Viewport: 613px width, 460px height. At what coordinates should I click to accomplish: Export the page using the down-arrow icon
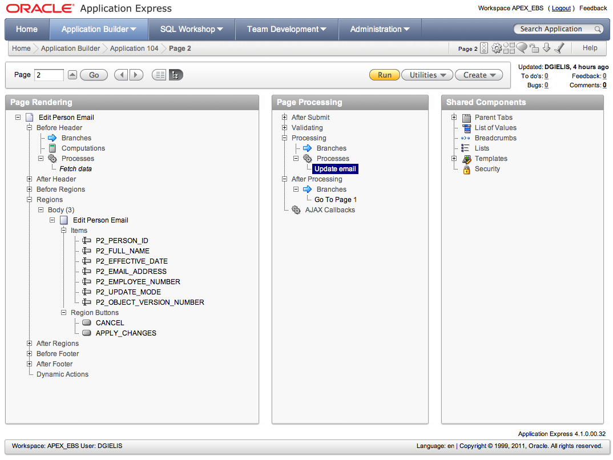547,48
